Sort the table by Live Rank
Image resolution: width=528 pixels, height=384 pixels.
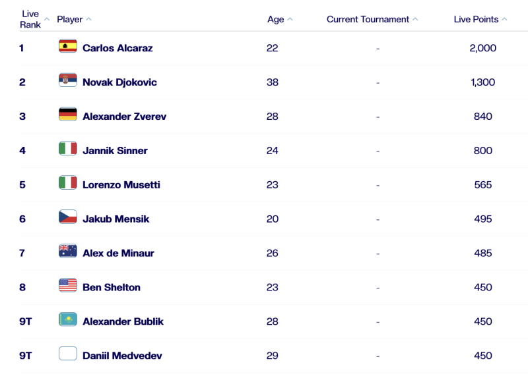coord(30,19)
